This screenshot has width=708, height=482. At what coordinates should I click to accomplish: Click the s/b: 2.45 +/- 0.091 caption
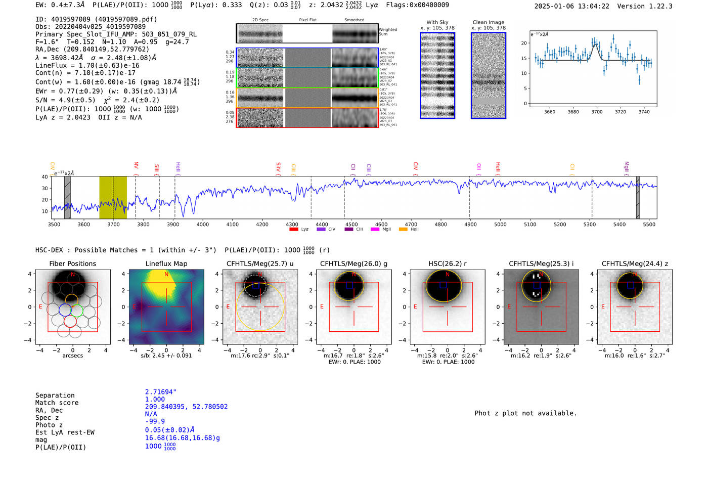[166, 356]
